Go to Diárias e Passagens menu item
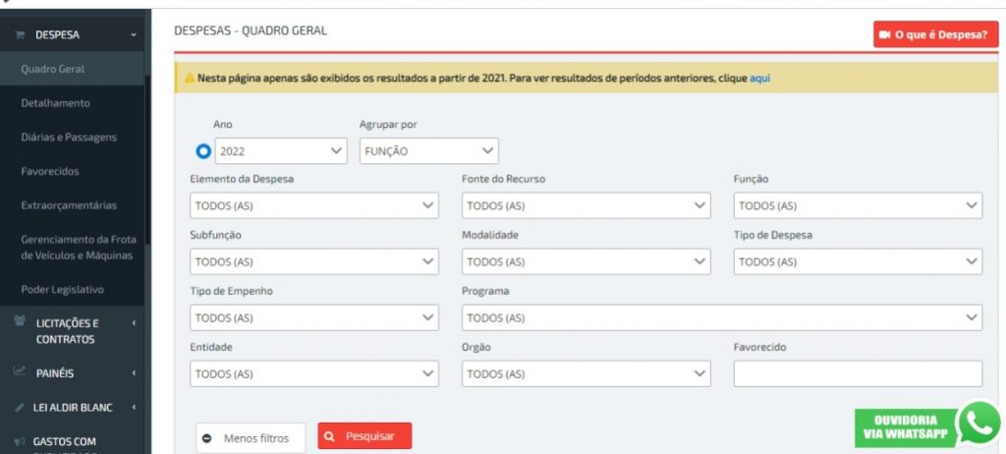Image resolution: width=1006 pixels, height=454 pixels. tap(69, 138)
